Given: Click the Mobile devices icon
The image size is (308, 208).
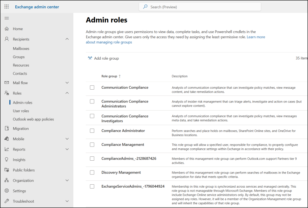Looking at the screenshot, I should [x=7, y=139].
